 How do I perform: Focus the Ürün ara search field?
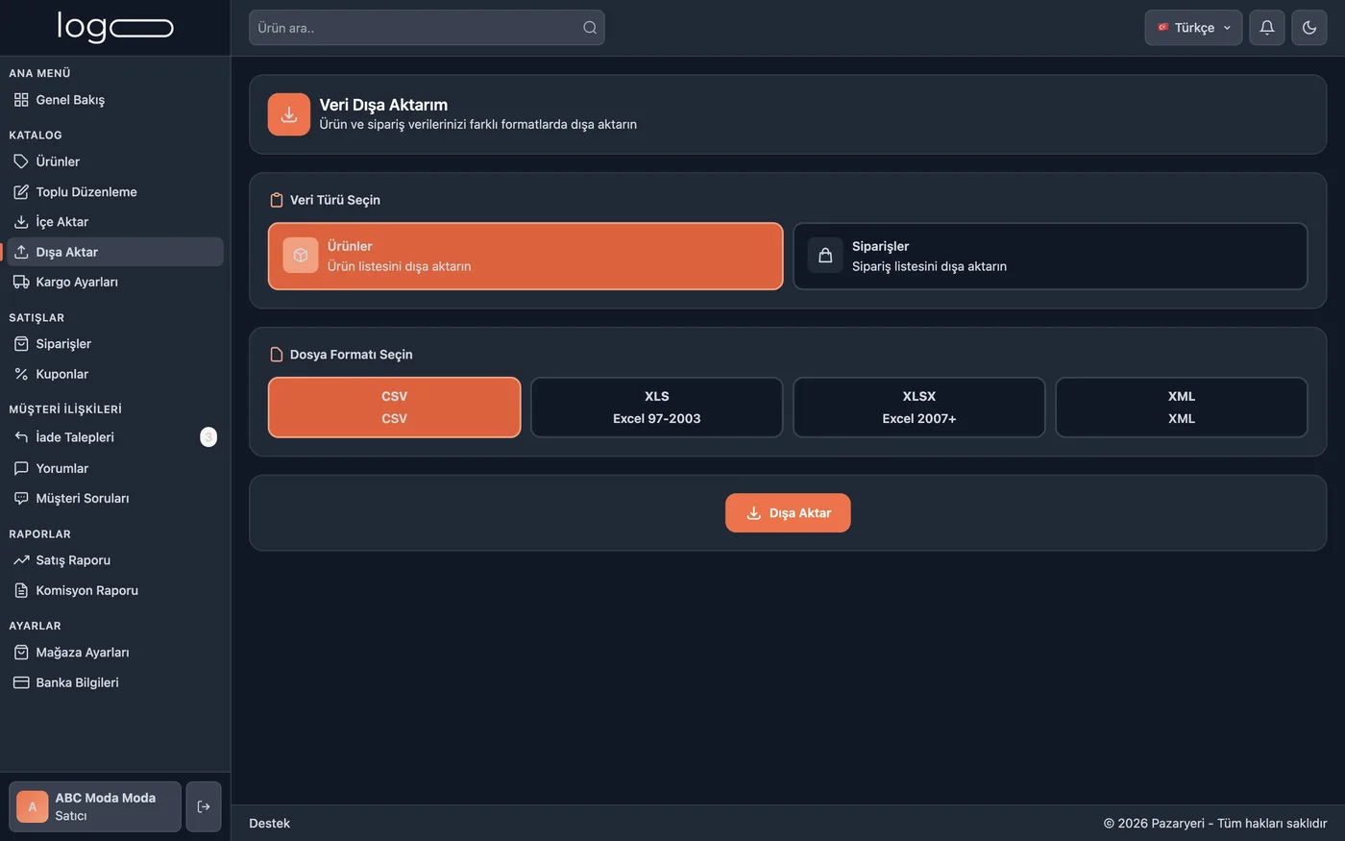pyautogui.click(x=427, y=28)
